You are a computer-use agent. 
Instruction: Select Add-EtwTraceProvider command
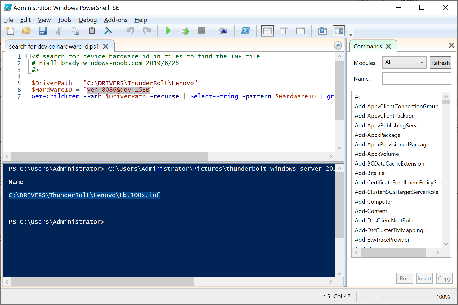[382, 240]
